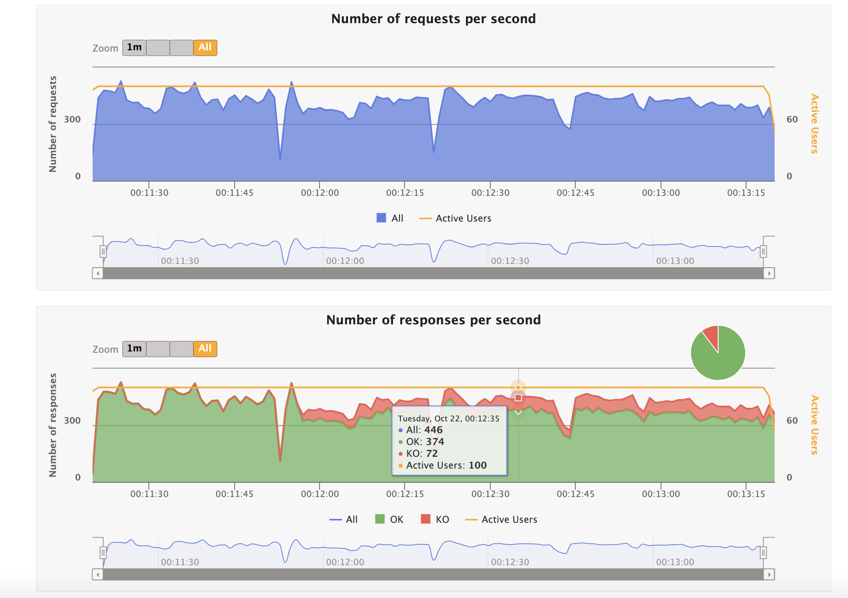Toggle Active Users series in requests chart legend
848x598 pixels.
455,218
